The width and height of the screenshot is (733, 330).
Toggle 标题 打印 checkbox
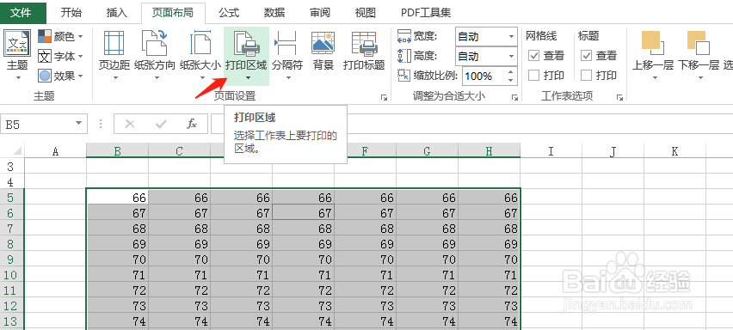click(586, 75)
